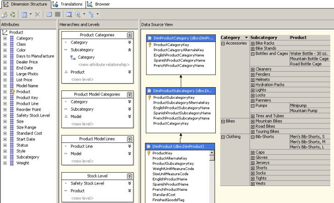Click the DimProduct table scroll up arrow
The image size is (334, 203).
coord(212,152)
